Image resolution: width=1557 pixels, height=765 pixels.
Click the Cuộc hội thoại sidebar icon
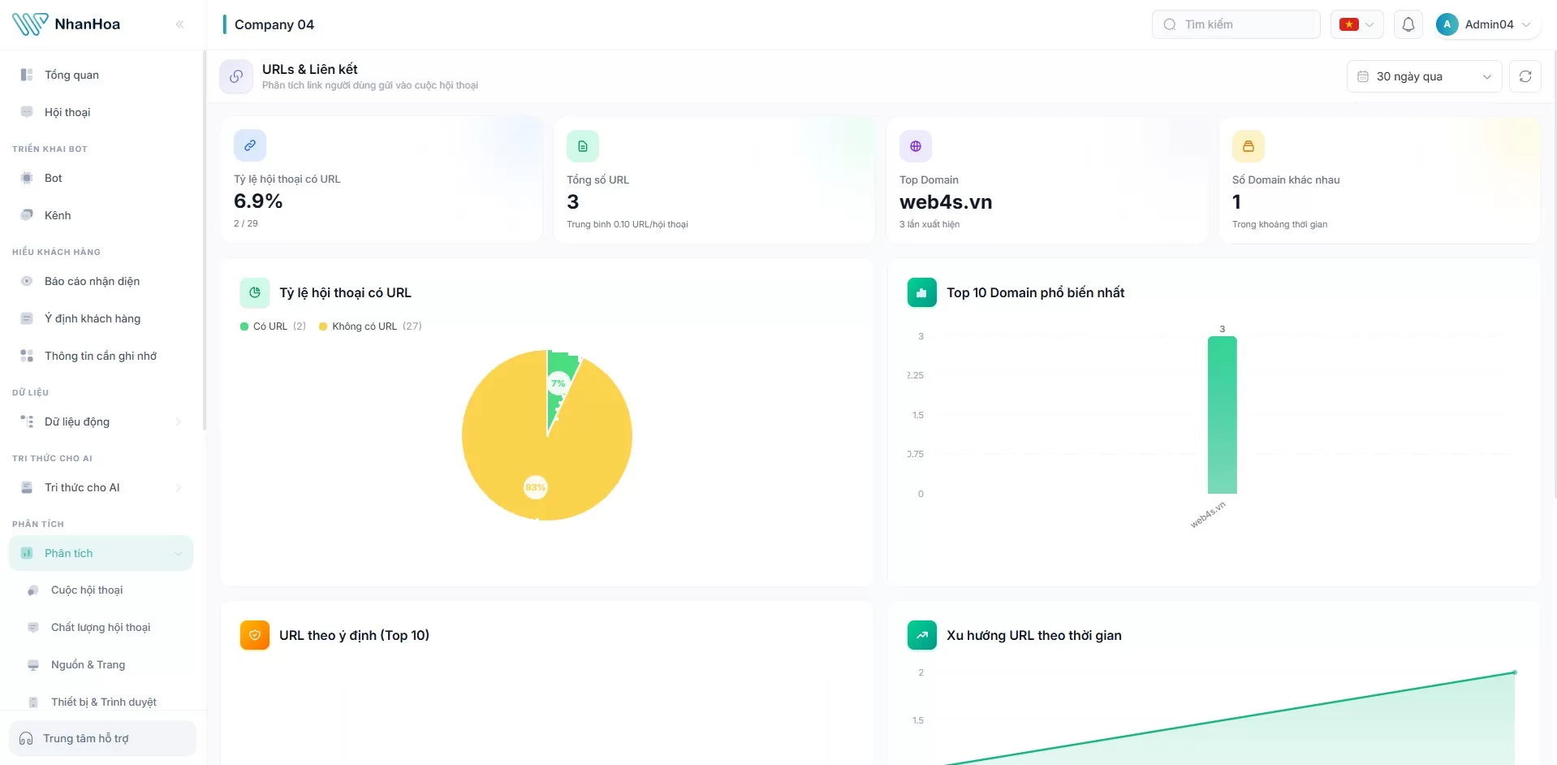coord(33,590)
